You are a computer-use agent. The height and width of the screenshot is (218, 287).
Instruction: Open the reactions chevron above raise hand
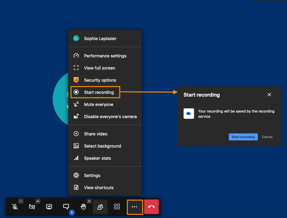click(89, 201)
